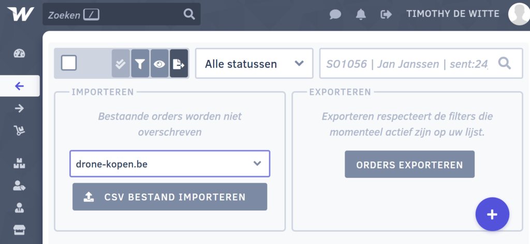Toggle the filter funnel button
The height and width of the screenshot is (244, 530).
coord(140,63)
